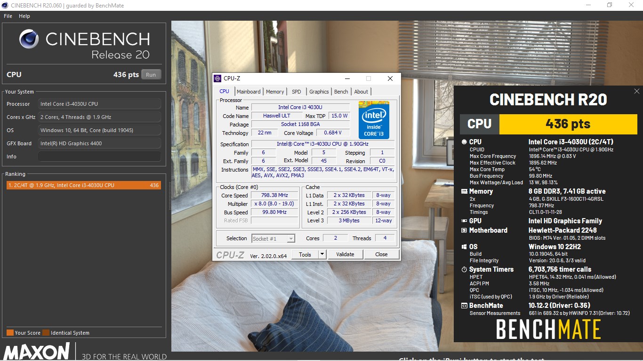Image resolution: width=643 pixels, height=361 pixels.
Task: Click the GFX Board field Intel HD Graphics 4400
Action: pos(99,143)
